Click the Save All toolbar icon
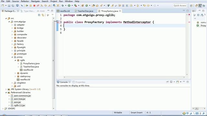The width and height of the screenshot is (207, 116). pyautogui.click(x=13, y=5)
